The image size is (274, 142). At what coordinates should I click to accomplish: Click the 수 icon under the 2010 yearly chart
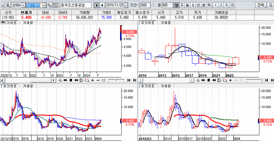point(198,80)
